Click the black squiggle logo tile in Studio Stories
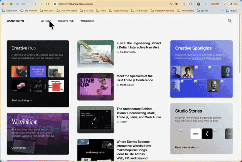This screenshot has height=162, width=242. pyautogui.click(x=207, y=134)
